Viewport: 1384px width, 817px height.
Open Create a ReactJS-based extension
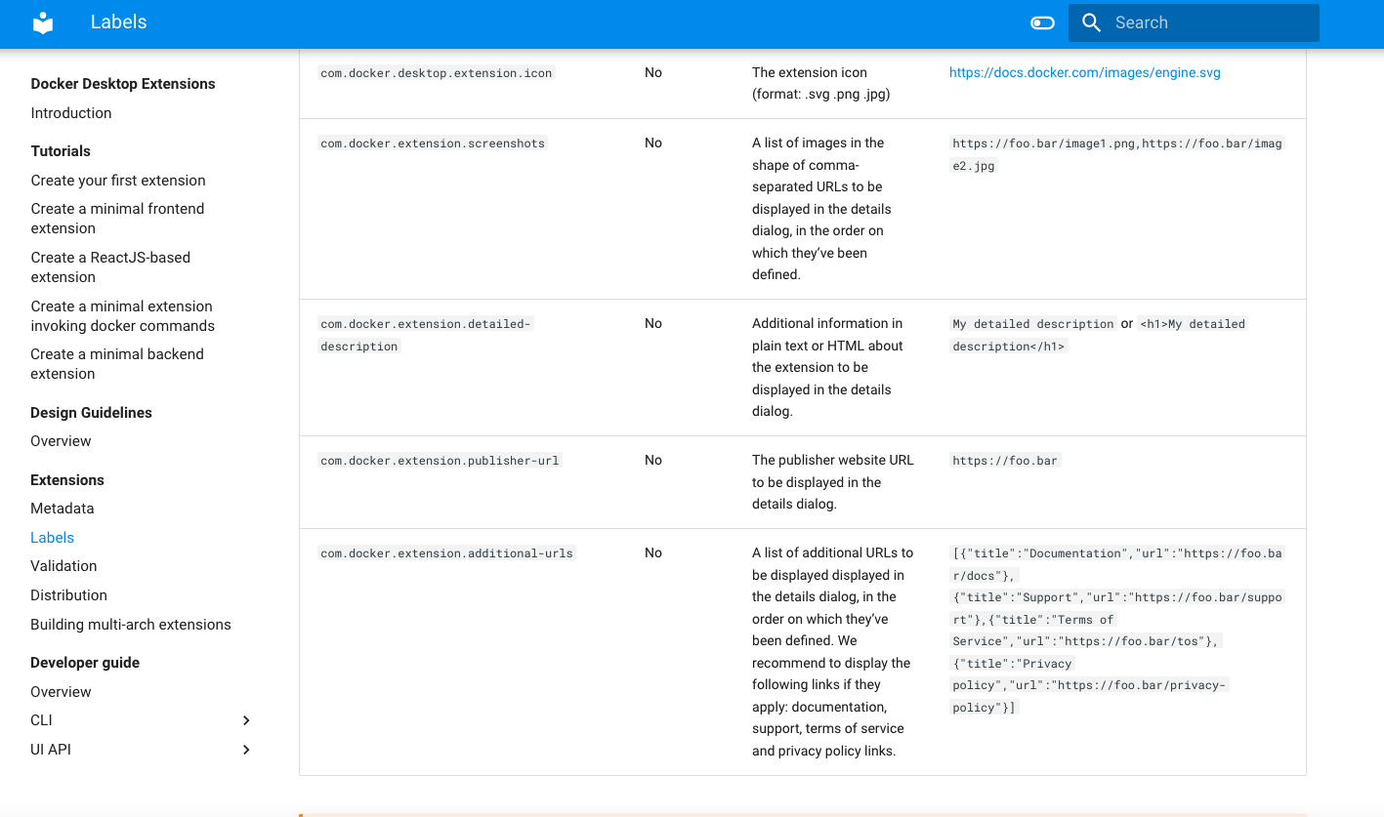click(110, 267)
